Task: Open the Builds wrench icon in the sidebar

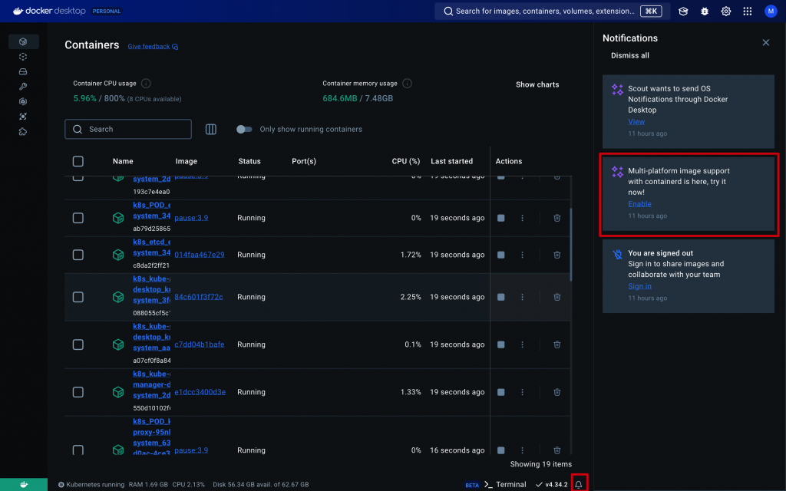Action: [23, 87]
